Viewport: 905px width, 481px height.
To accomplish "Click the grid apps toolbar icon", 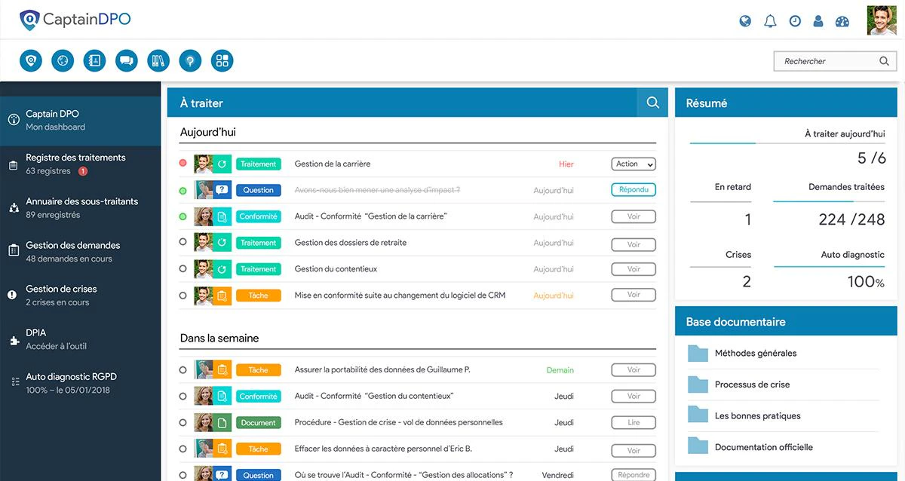I will 222,60.
